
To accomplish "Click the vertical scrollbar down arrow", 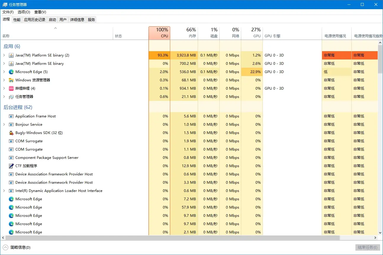I will [x=380, y=233].
